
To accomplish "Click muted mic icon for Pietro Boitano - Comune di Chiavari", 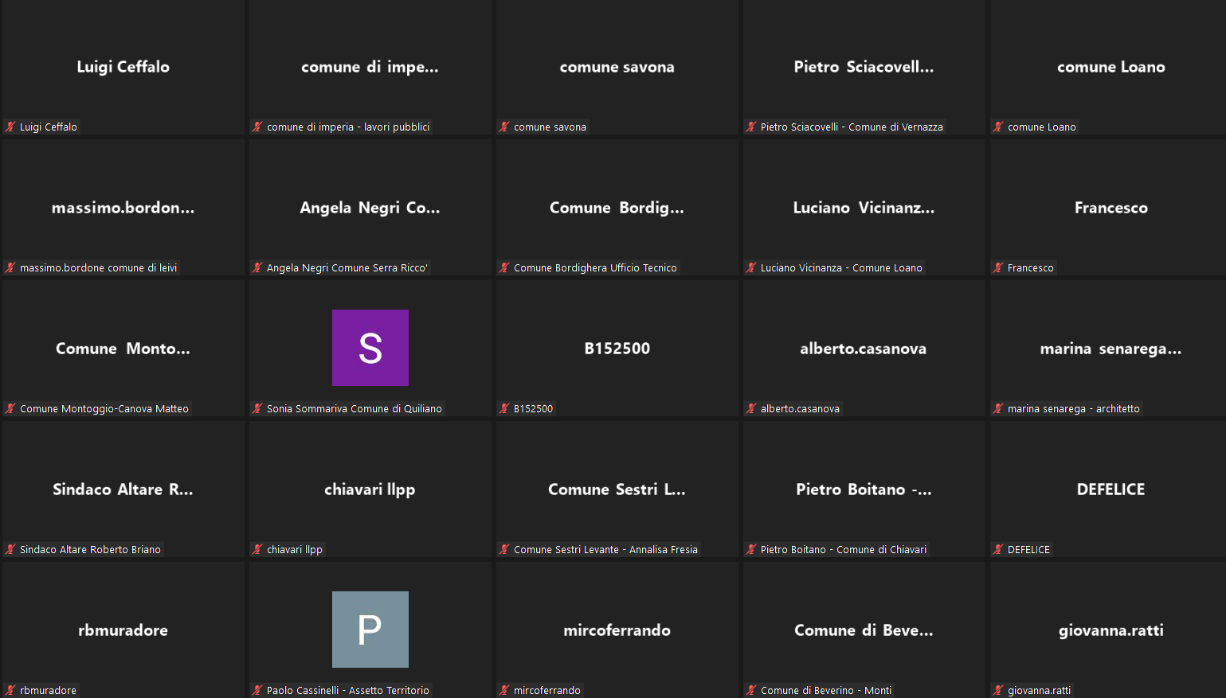I will (751, 549).
